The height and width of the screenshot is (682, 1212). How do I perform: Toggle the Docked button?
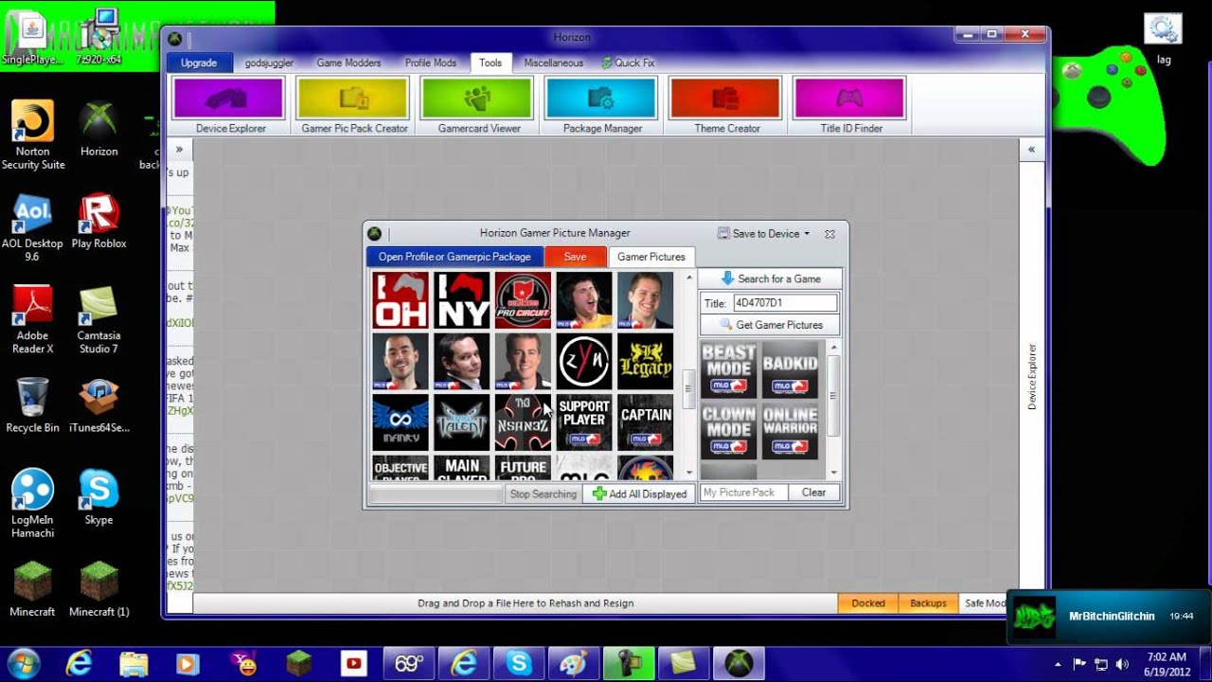coord(867,602)
